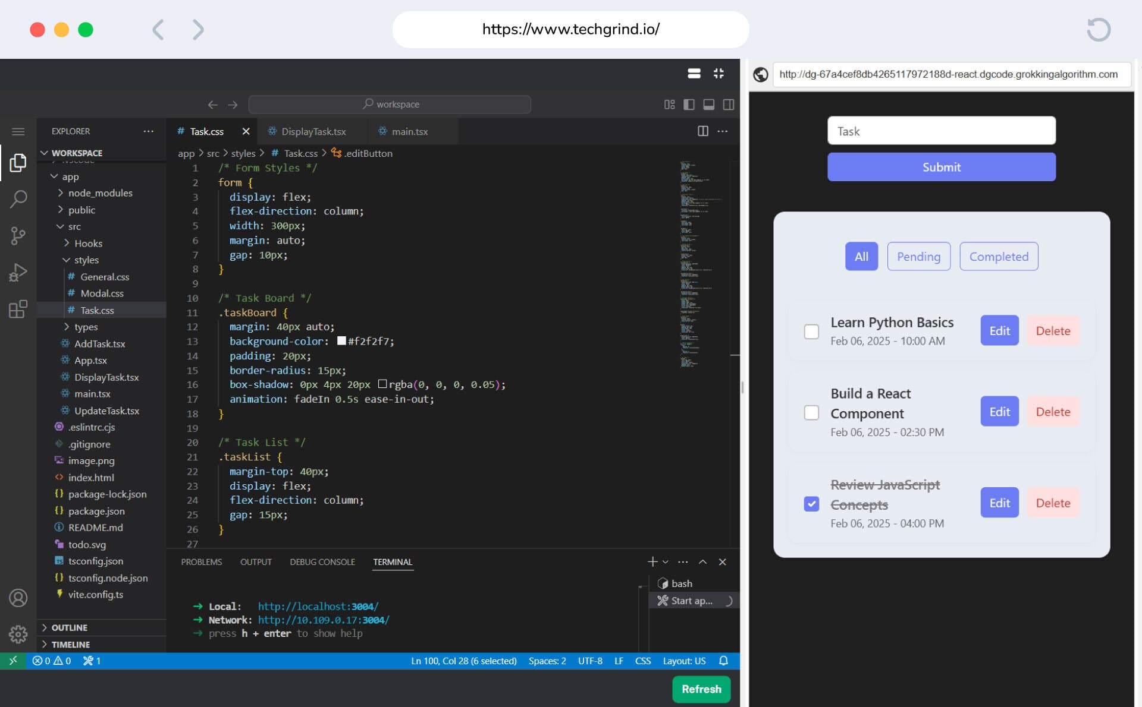Click the #f2f2f7 color swatch in code
The image size is (1142, 707).
pos(341,341)
